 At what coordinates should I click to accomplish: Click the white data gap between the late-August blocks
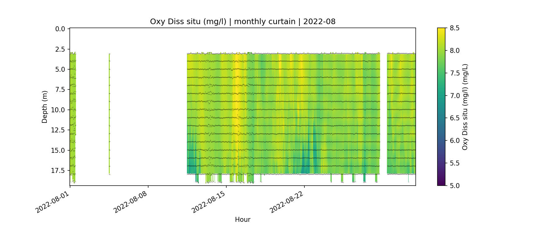[383, 114]
